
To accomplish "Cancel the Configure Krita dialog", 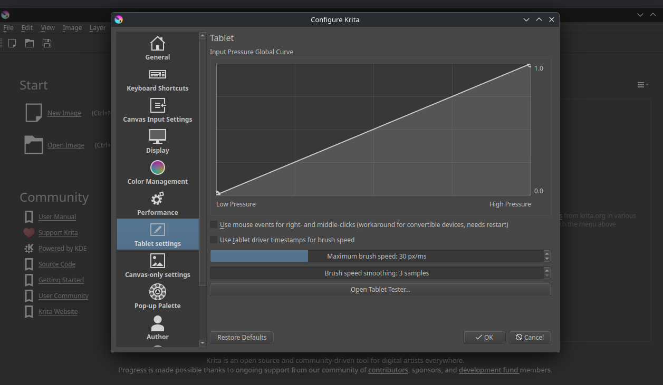I will click(x=530, y=337).
